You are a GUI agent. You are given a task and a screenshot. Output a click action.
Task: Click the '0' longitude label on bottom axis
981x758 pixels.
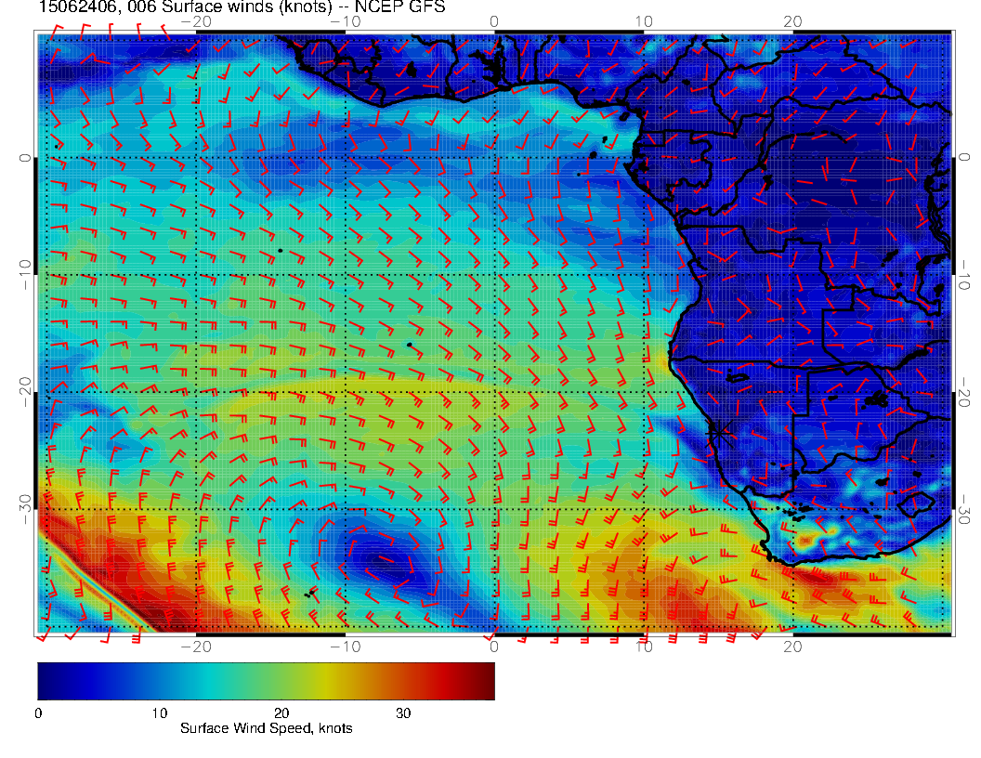(x=494, y=647)
